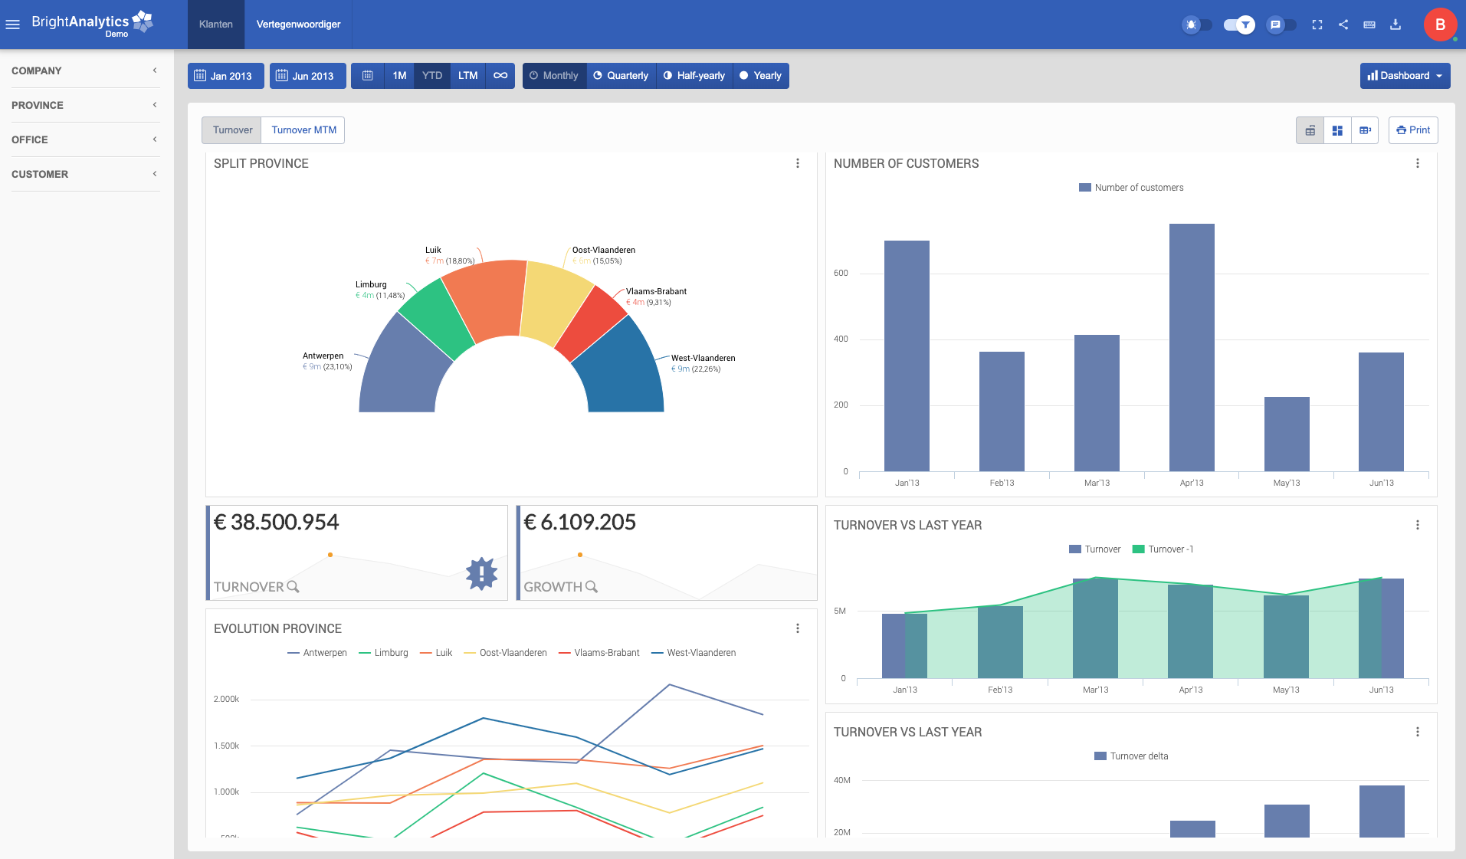Open keyboard shortcuts icon

pos(1369,25)
